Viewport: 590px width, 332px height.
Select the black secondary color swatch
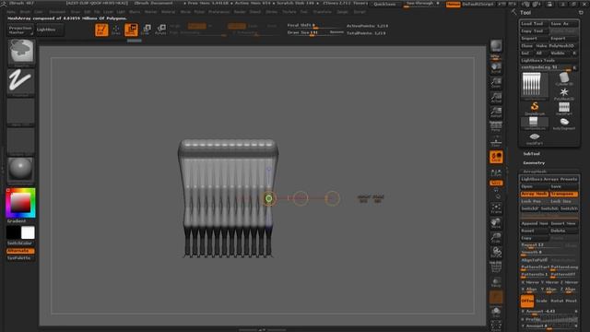point(13,232)
